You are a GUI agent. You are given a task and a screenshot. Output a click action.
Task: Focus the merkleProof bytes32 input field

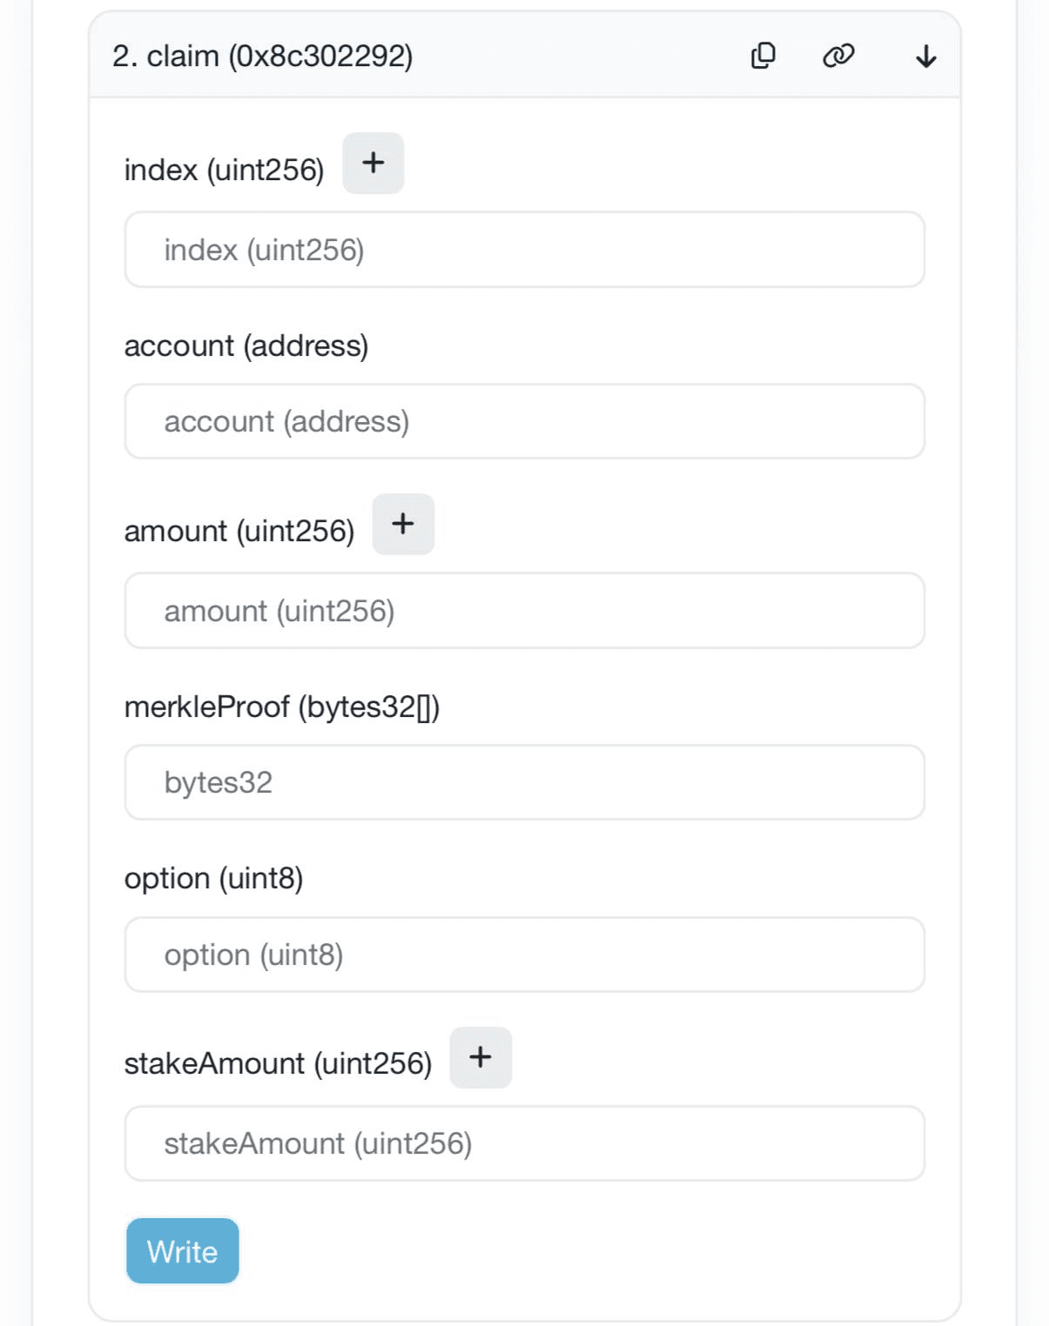click(525, 782)
